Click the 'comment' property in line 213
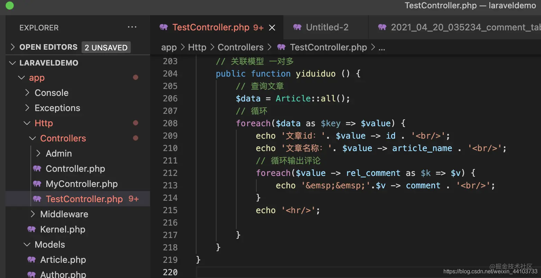 (x=423, y=186)
